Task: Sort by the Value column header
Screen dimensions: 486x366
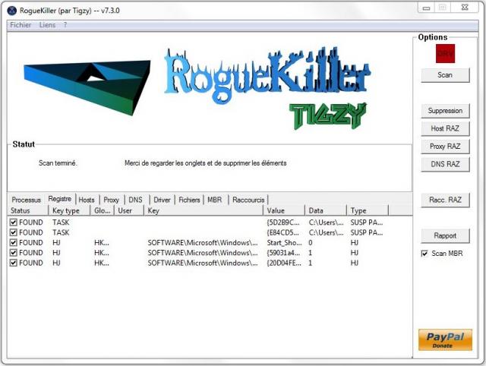Action: (x=284, y=211)
